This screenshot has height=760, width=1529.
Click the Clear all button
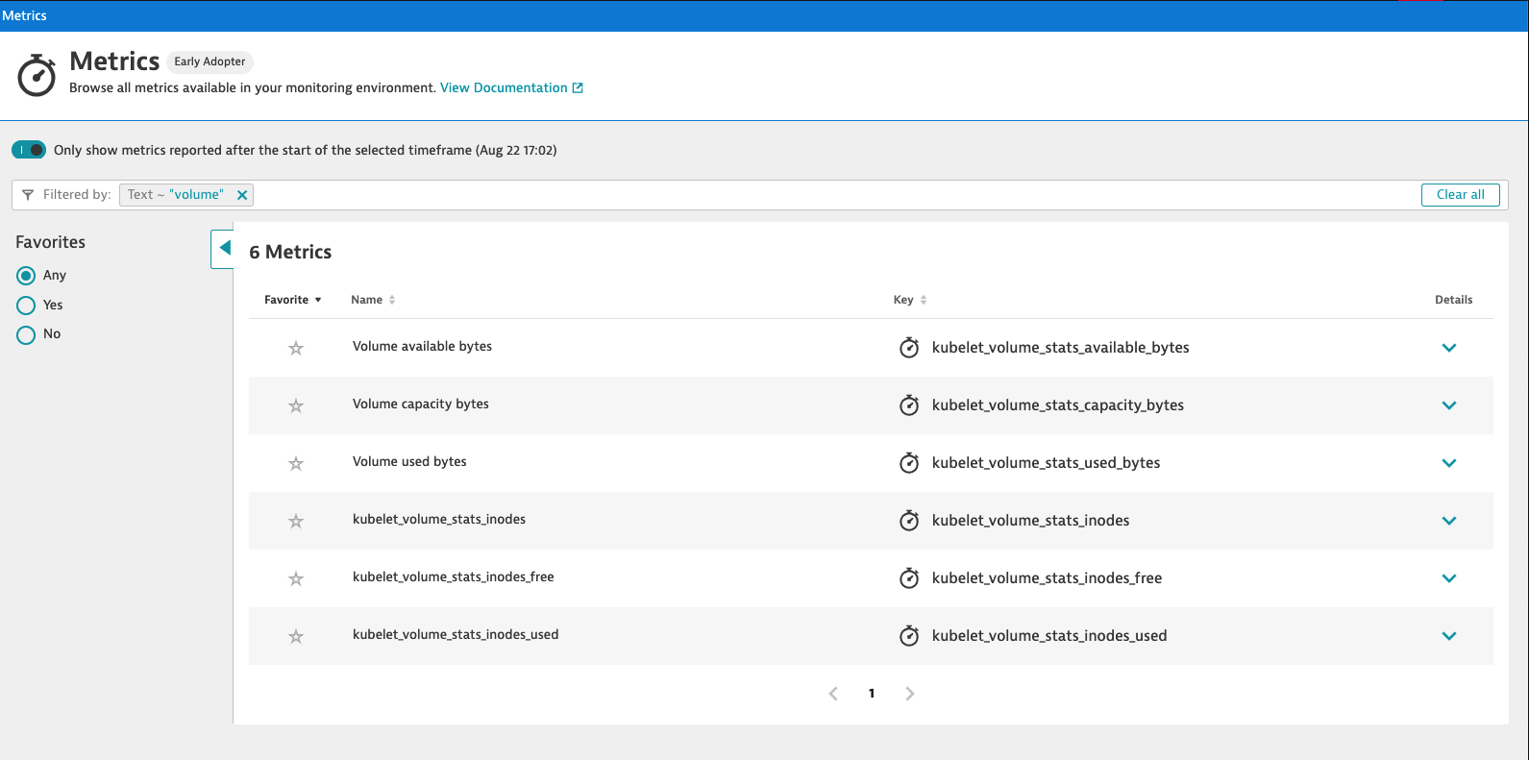tap(1461, 194)
